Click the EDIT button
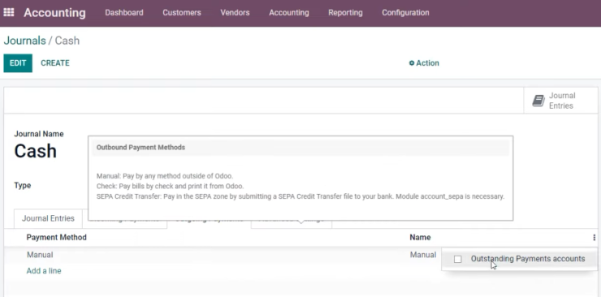 tap(18, 63)
